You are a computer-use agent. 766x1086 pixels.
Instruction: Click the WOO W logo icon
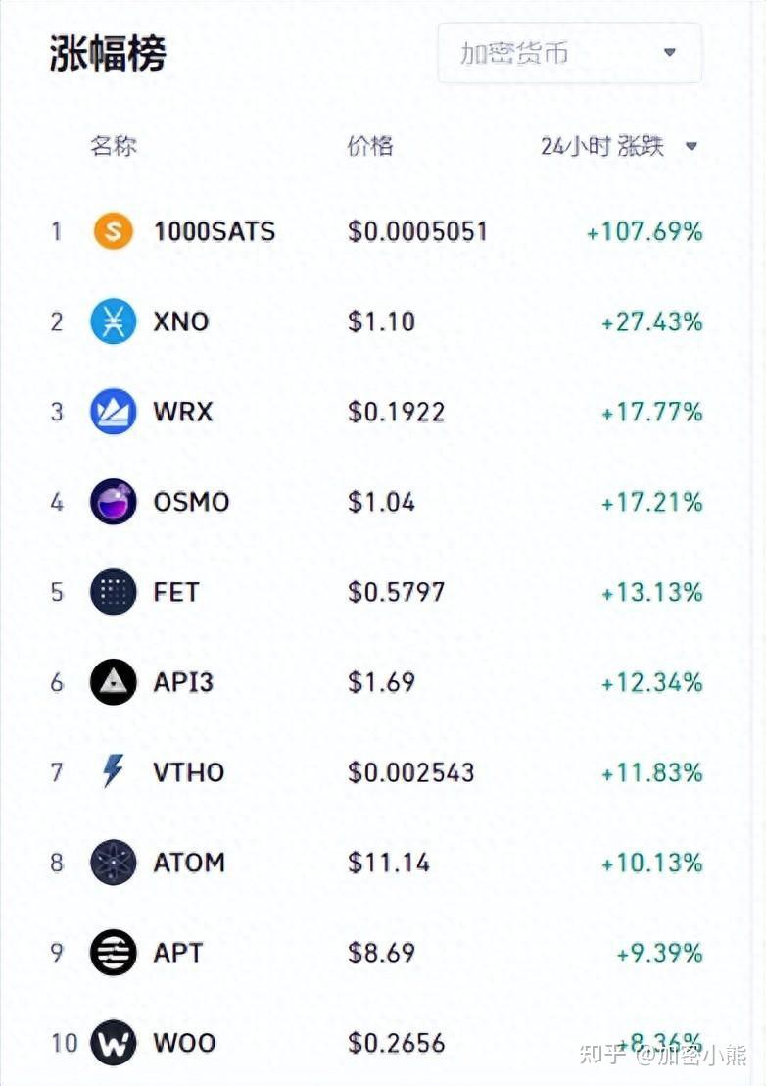pos(113,1042)
